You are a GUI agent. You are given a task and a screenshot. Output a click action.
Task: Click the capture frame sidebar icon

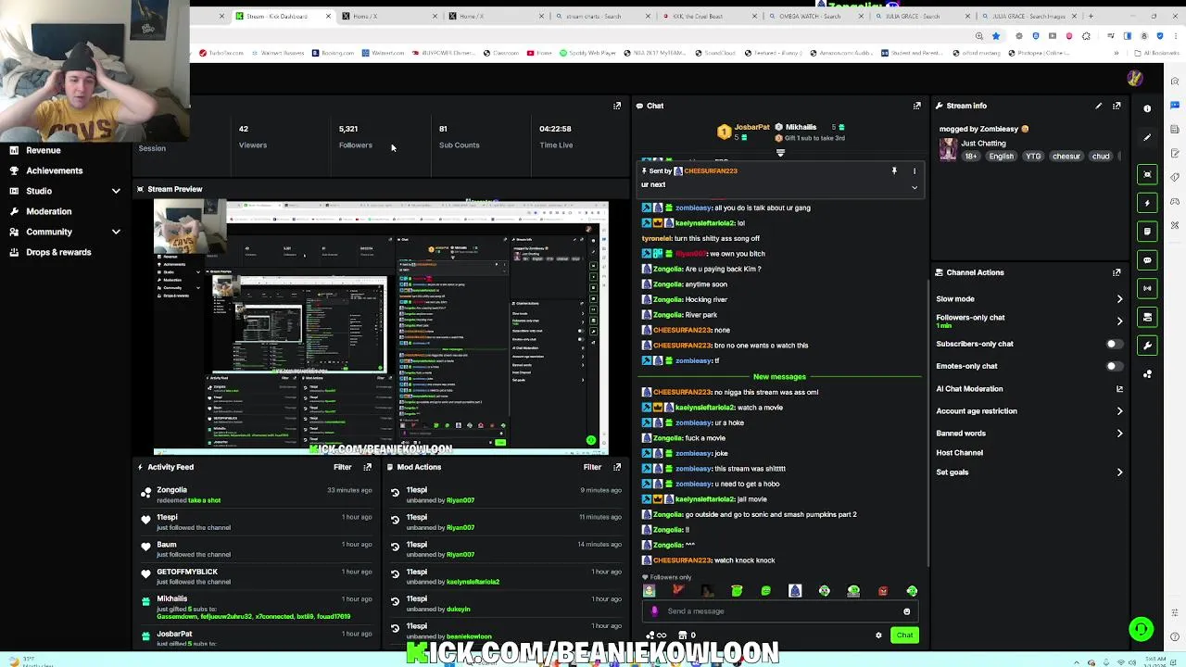pos(1147,174)
